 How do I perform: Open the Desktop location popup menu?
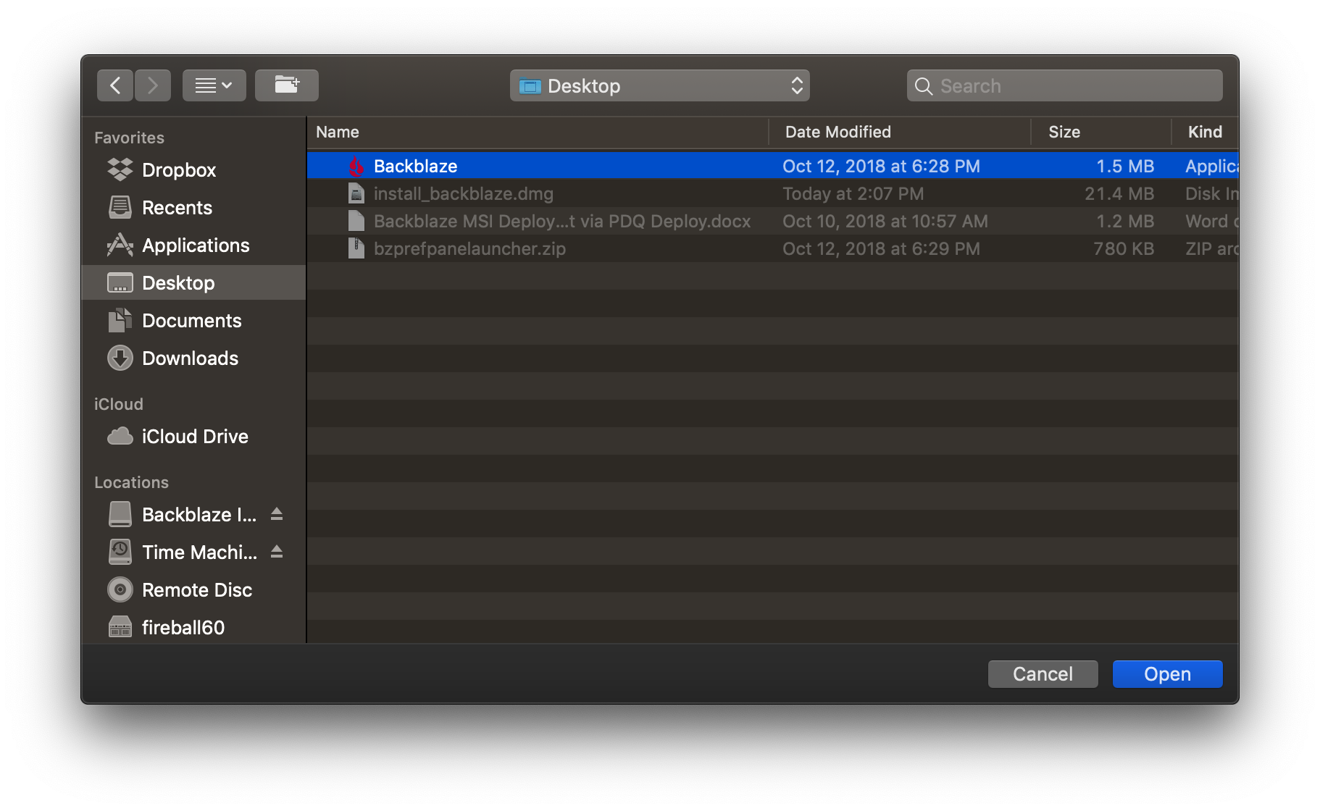click(x=659, y=85)
